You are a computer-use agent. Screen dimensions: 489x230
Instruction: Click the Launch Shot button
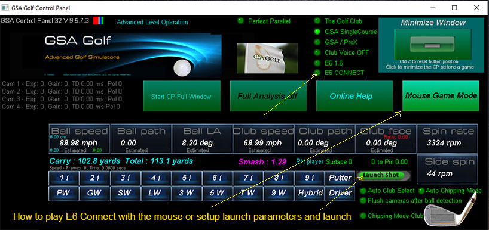coord(384,175)
